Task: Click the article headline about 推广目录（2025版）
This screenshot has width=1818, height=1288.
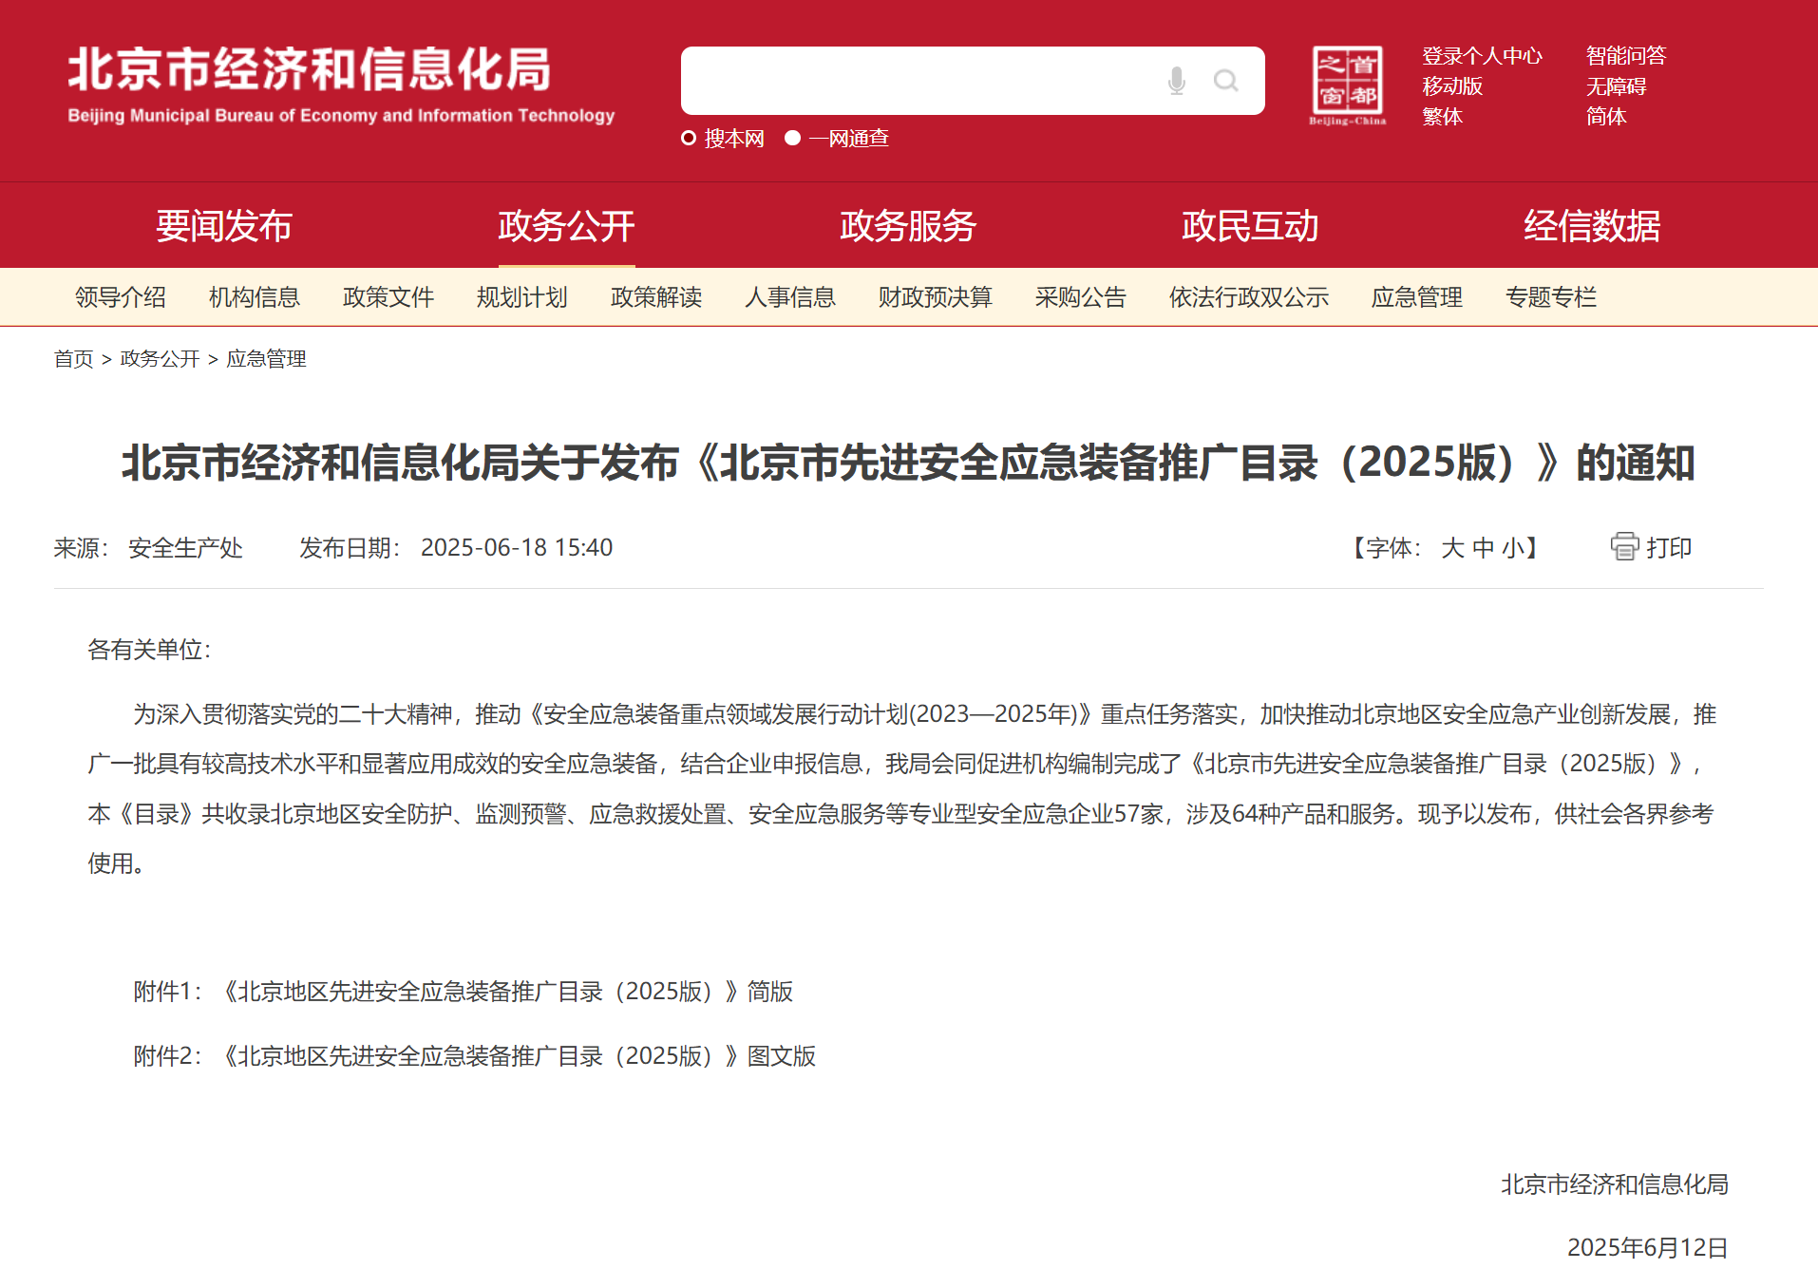Action: tap(908, 463)
